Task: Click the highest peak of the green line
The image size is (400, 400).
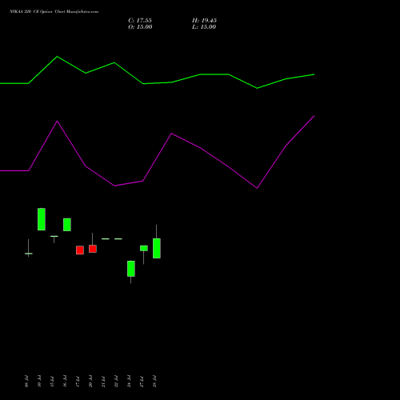Action: (x=57, y=57)
